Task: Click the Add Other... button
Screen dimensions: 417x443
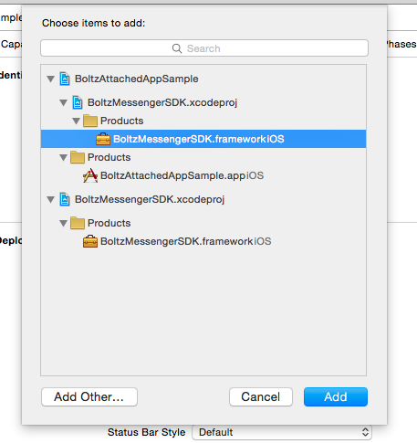Action: coord(89,396)
